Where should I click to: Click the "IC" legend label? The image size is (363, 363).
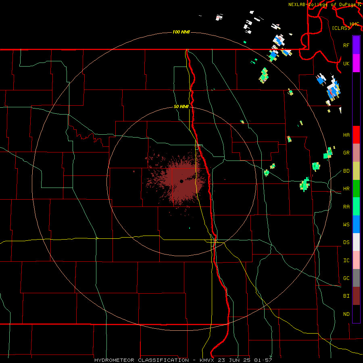[346, 260]
